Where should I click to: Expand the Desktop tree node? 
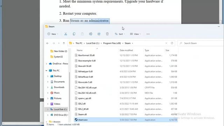click(x=48, y=76)
